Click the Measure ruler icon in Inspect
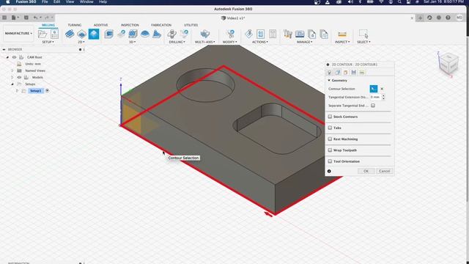 (x=342, y=34)
